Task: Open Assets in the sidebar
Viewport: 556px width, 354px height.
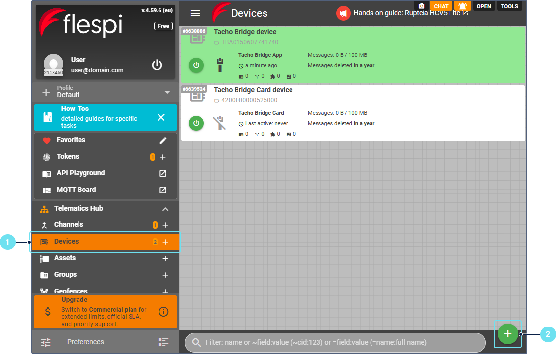Action: click(65, 258)
